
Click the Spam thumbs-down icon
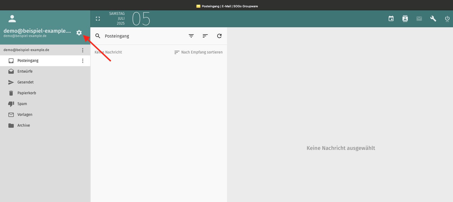coord(11,104)
